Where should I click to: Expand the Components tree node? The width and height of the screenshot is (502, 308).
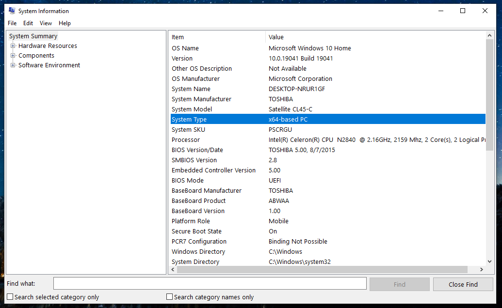[13, 56]
